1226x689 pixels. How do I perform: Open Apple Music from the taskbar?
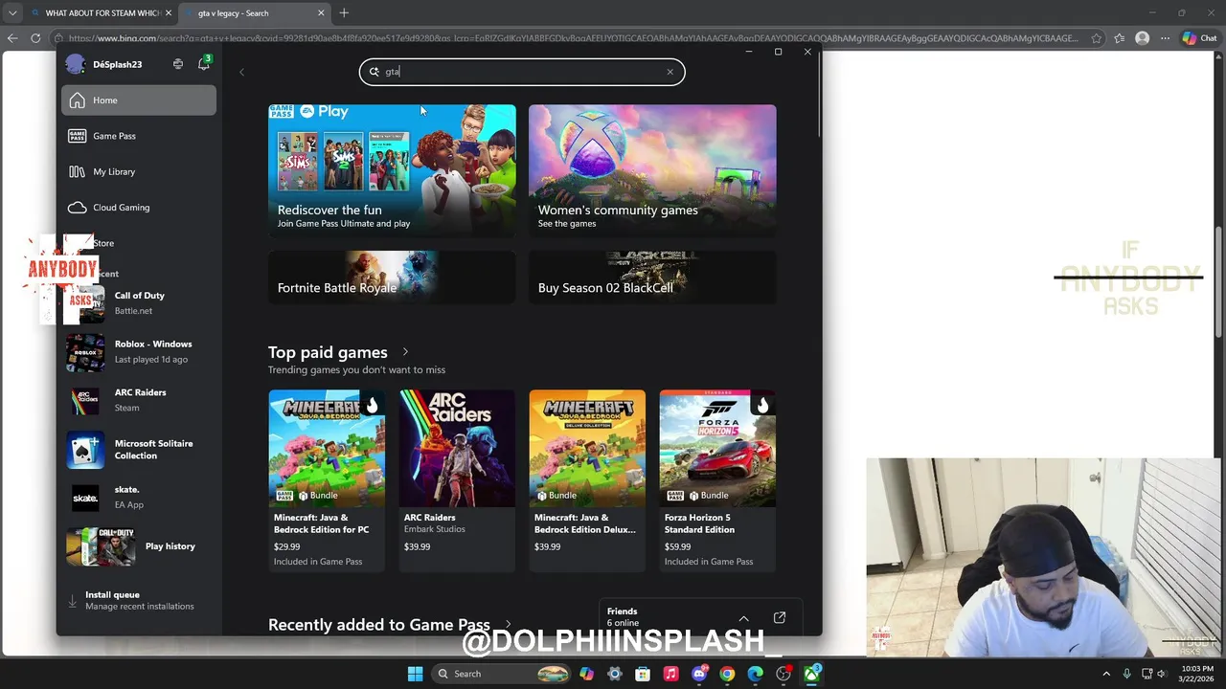(670, 674)
